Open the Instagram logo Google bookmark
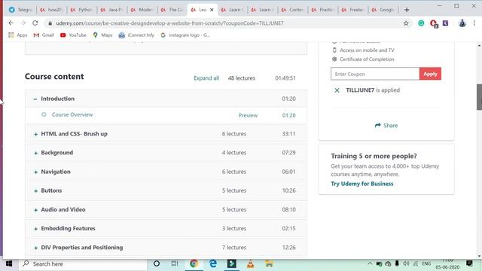 coord(185,35)
